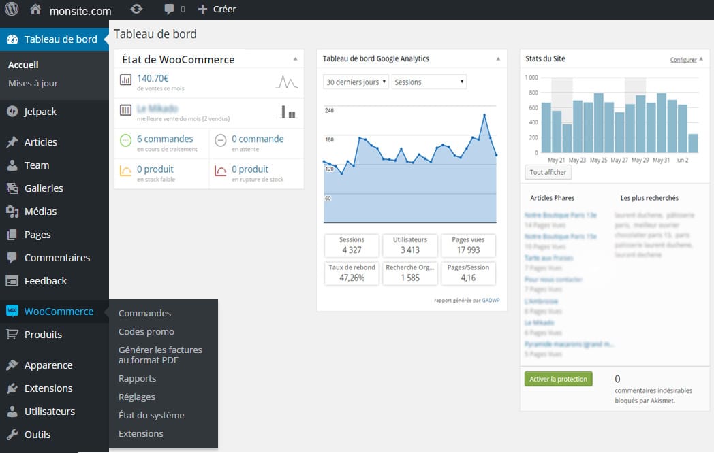The image size is (714, 453).
Task: Click the Produits cart icon
Action: (x=12, y=334)
